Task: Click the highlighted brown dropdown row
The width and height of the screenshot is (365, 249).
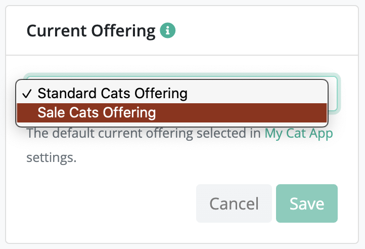Action: 172,112
